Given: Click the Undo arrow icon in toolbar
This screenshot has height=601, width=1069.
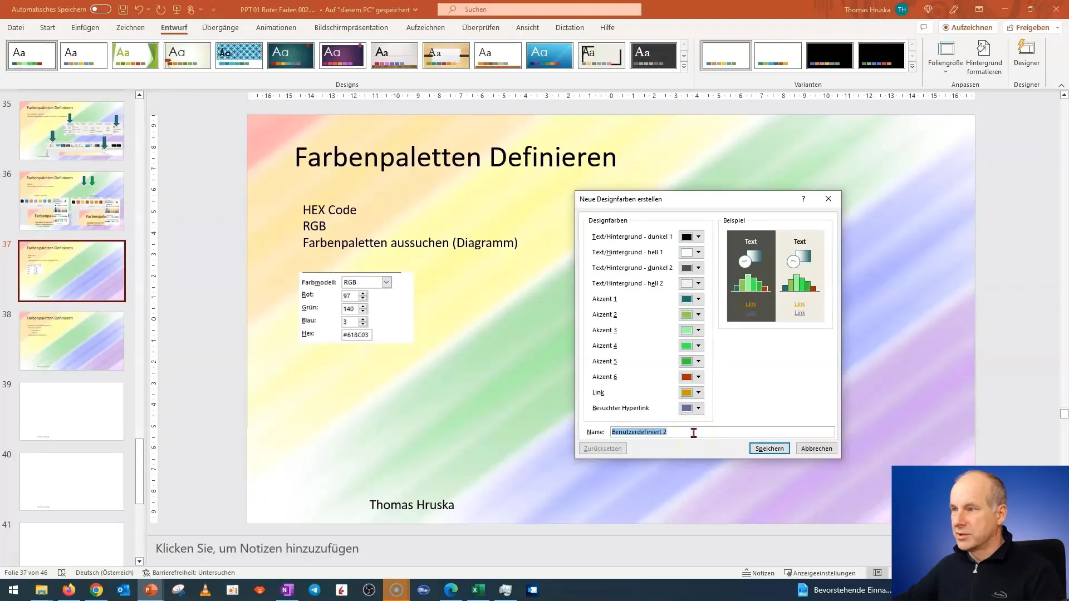Looking at the screenshot, I should [140, 9].
